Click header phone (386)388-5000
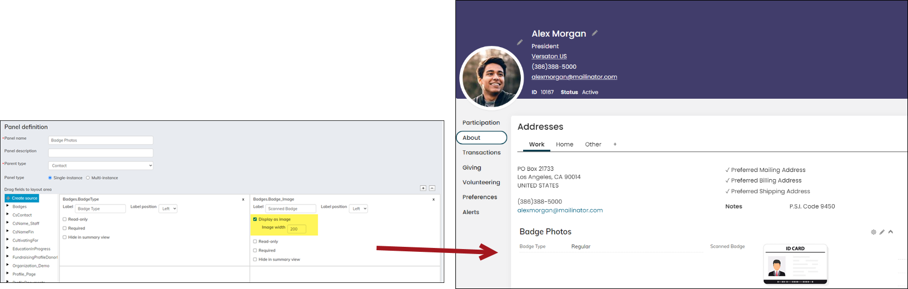Screen dimensions: 908x289 point(554,67)
